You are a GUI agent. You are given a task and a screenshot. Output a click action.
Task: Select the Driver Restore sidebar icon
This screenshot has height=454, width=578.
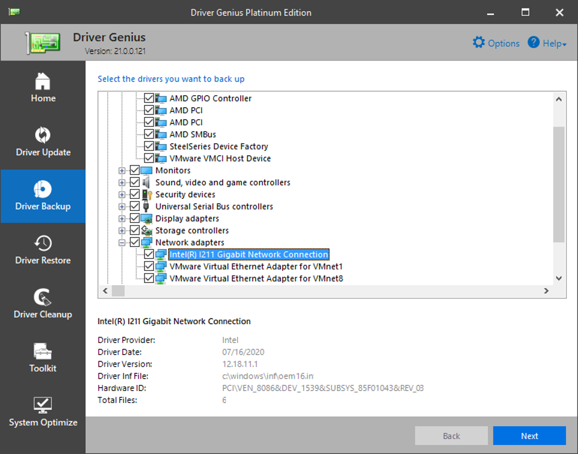coord(43,244)
